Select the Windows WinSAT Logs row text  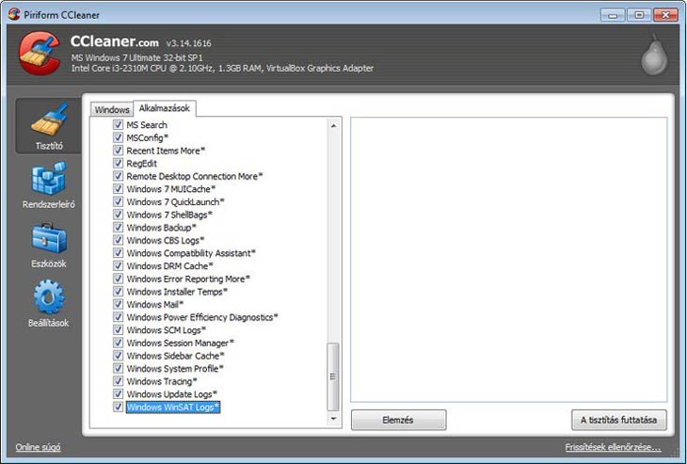pos(172,407)
